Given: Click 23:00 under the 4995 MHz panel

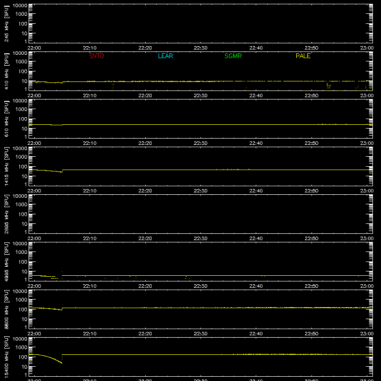Looking at the screenshot, I should coord(367,286).
